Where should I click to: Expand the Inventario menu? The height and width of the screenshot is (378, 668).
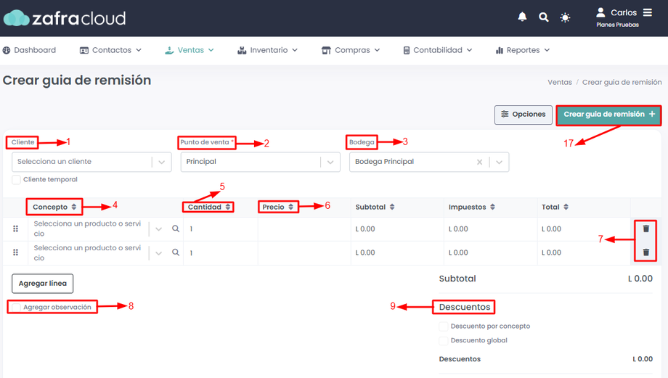pyautogui.click(x=267, y=50)
